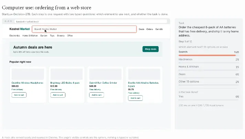Click the browser address bar URL
The image size is (245, 139).
pyautogui.click(x=90, y=22)
